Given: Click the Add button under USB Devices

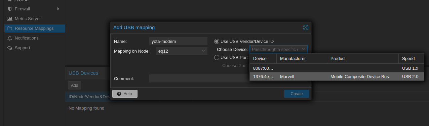Looking at the screenshot, I should click(x=75, y=85).
